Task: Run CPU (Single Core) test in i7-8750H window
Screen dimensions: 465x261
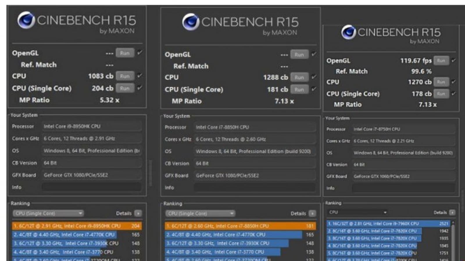Action: tap(441, 94)
